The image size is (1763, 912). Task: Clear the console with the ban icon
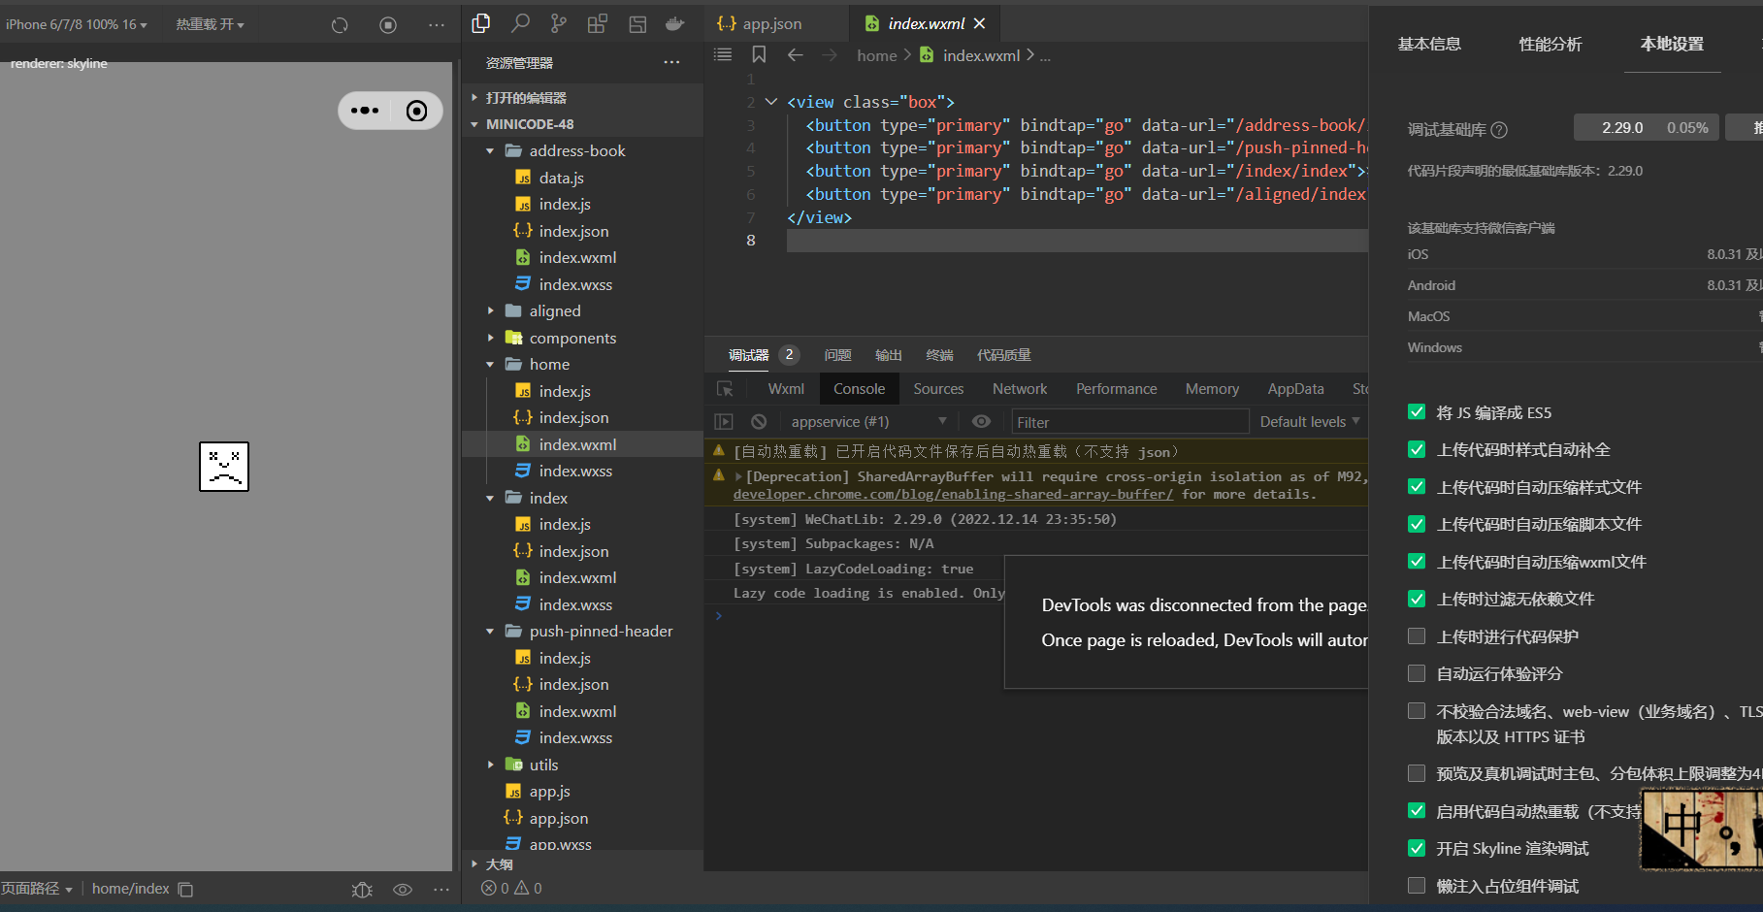759,422
